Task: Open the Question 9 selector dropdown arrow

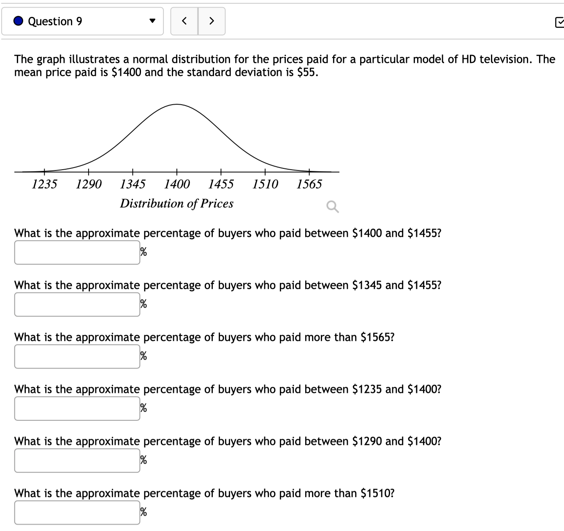Action: click(x=153, y=20)
